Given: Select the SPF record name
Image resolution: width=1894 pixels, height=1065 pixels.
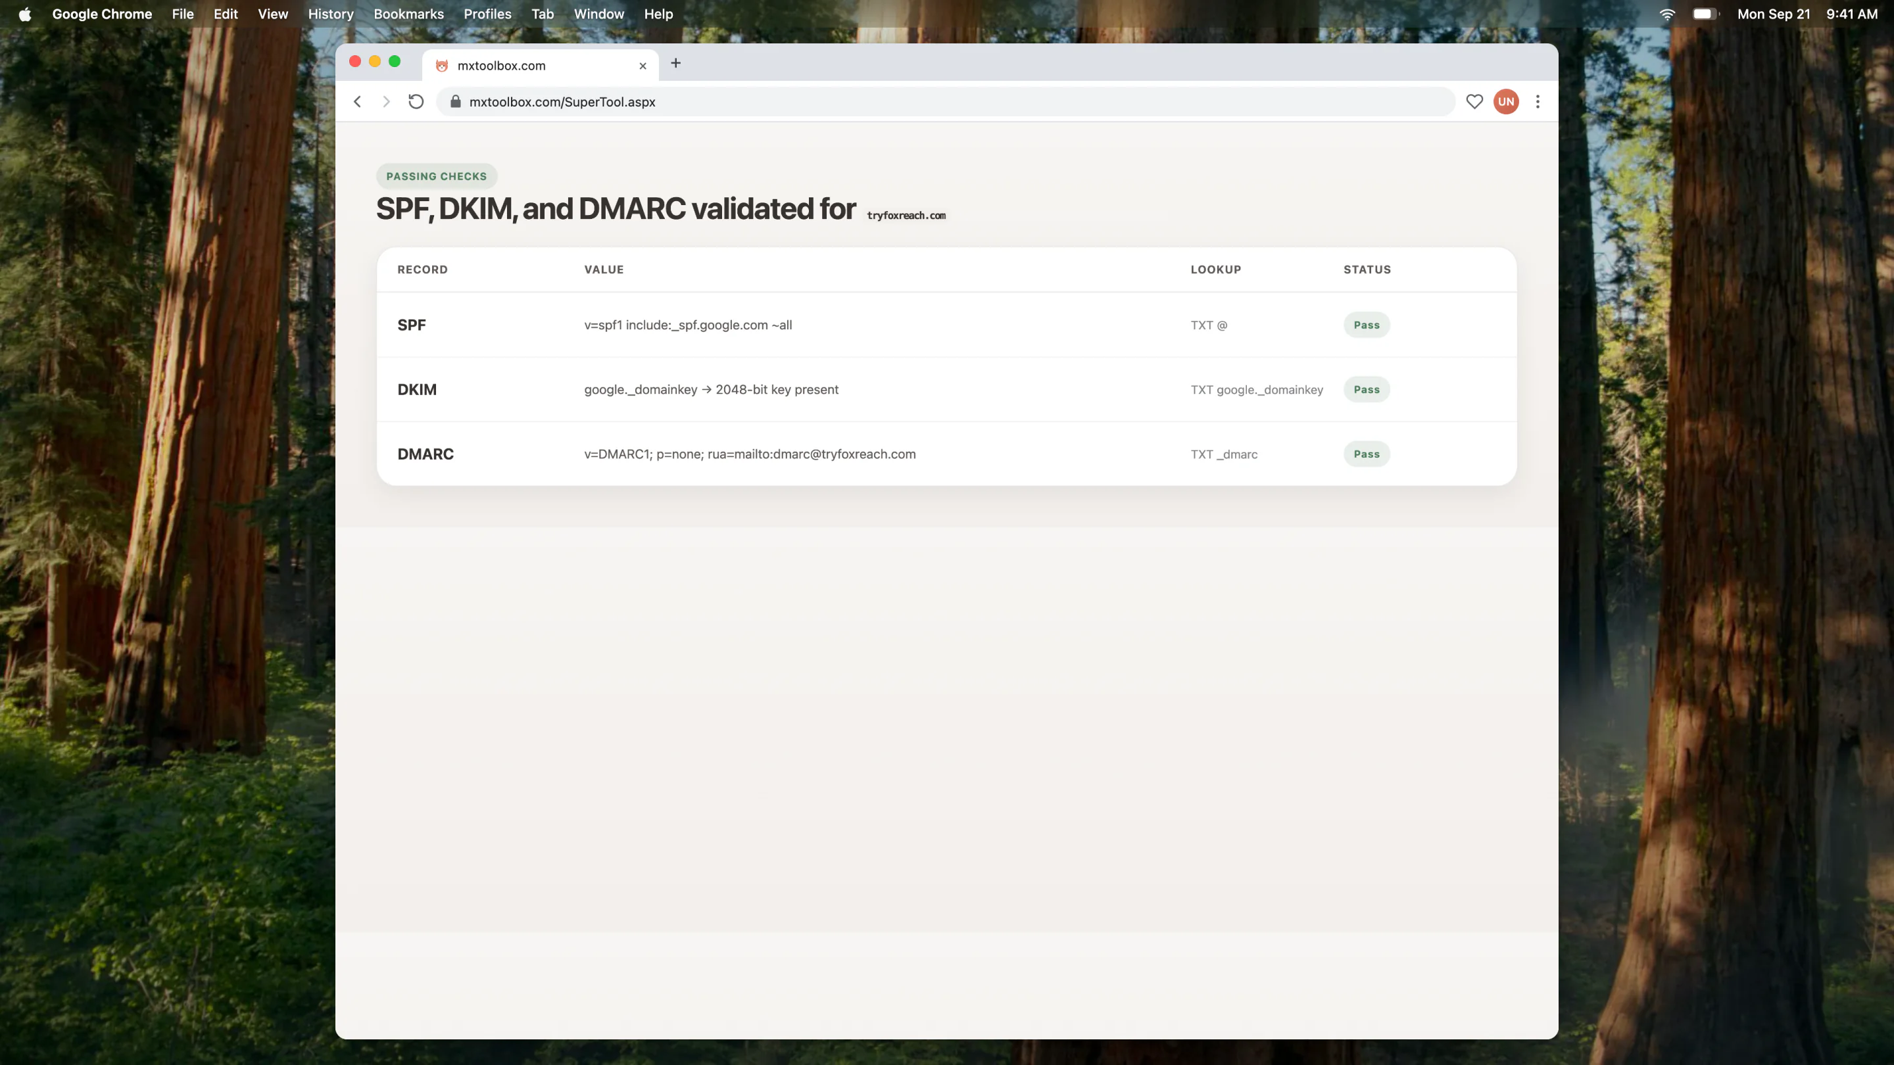Looking at the screenshot, I should pos(412,325).
